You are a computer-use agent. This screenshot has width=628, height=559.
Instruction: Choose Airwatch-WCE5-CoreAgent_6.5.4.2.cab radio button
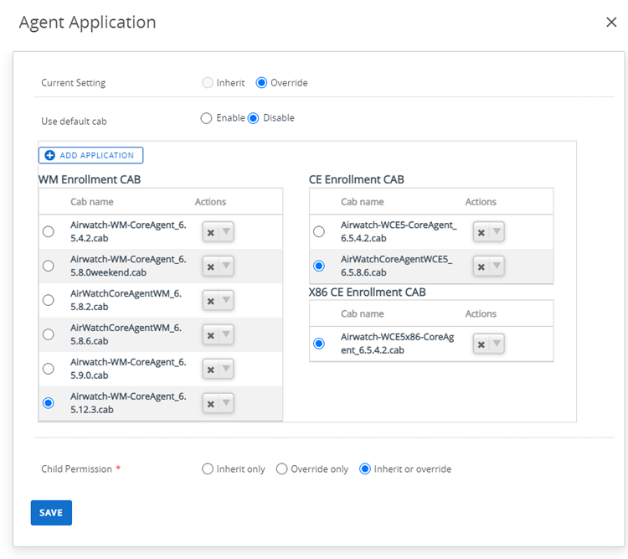coord(319,231)
